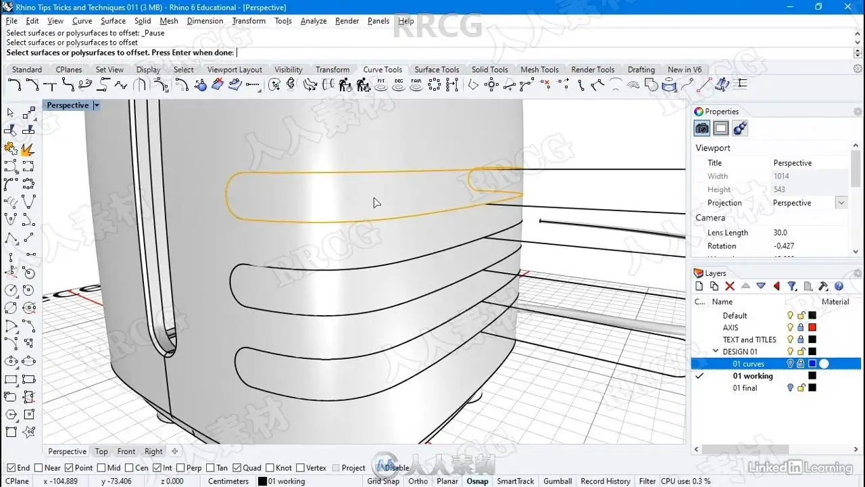Click the viewport wallpaper properties icon
This screenshot has height=487, width=865.
coord(721,129)
